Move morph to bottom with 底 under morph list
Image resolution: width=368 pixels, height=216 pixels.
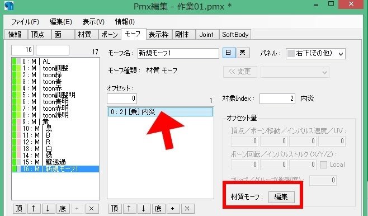click(x=63, y=209)
